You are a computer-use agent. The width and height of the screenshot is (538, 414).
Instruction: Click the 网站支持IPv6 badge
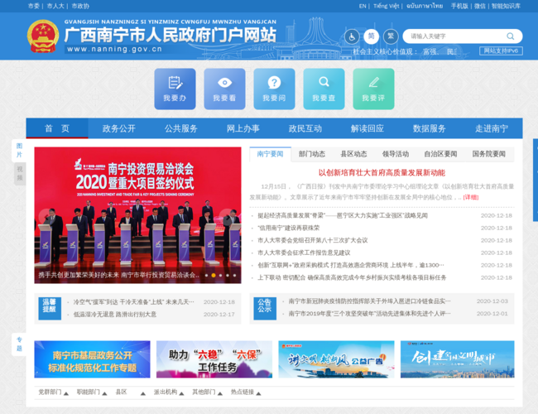tap(501, 51)
